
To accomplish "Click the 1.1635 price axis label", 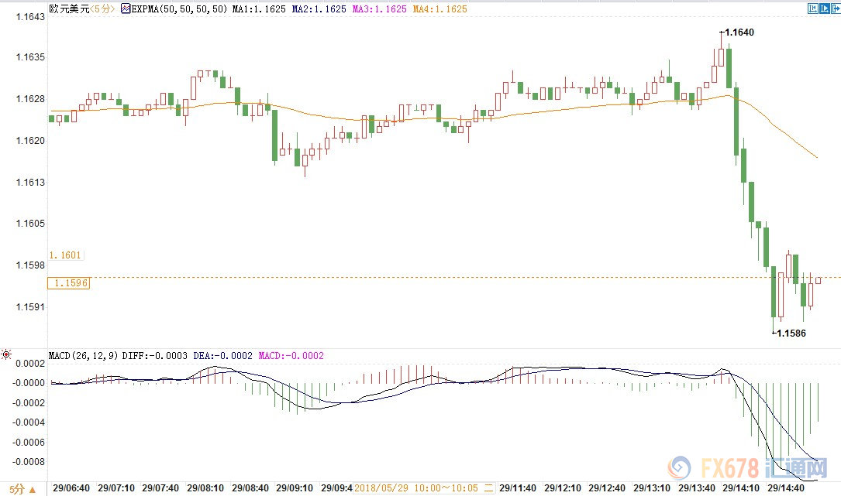I will [x=30, y=57].
